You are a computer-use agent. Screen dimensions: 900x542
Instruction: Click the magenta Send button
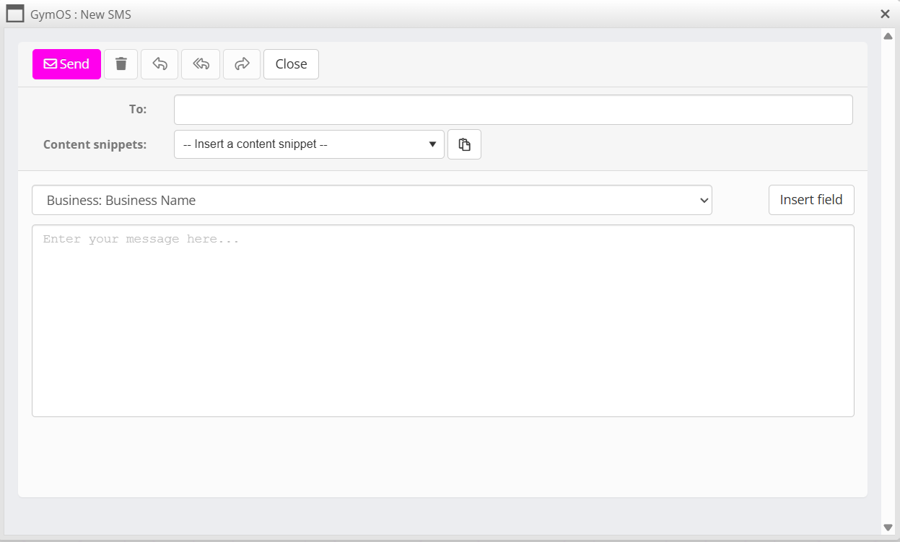(x=66, y=64)
